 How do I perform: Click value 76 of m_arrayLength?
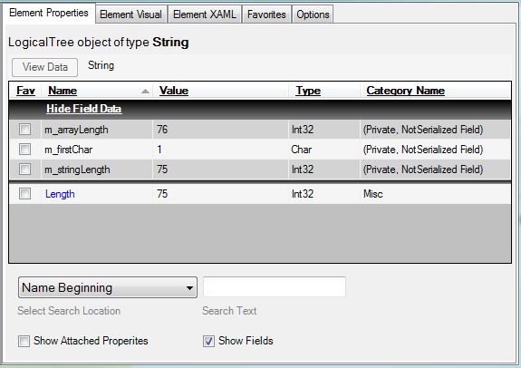click(x=162, y=130)
